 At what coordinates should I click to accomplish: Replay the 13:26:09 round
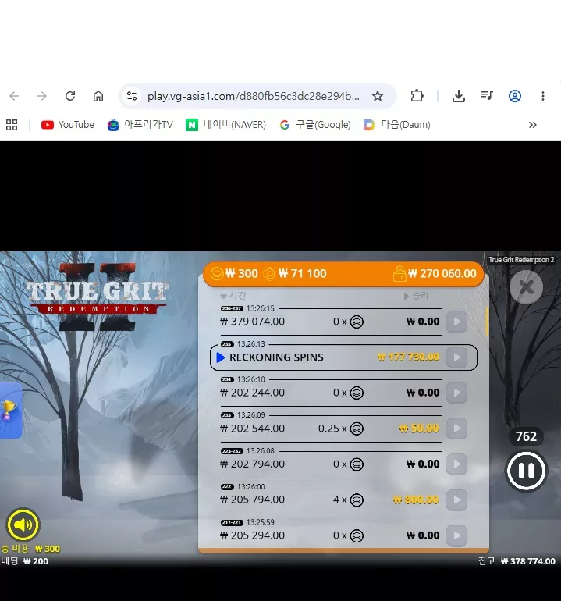pos(456,429)
